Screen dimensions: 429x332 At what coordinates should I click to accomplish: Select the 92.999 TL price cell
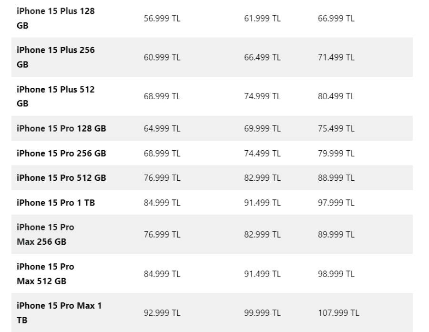(162, 312)
